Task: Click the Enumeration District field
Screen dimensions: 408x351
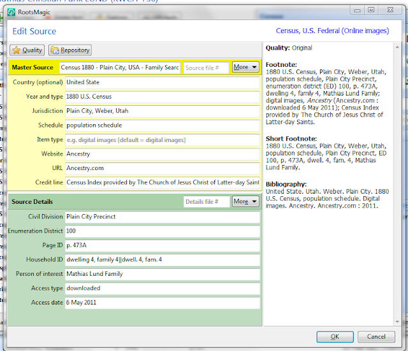Action: [163, 231]
